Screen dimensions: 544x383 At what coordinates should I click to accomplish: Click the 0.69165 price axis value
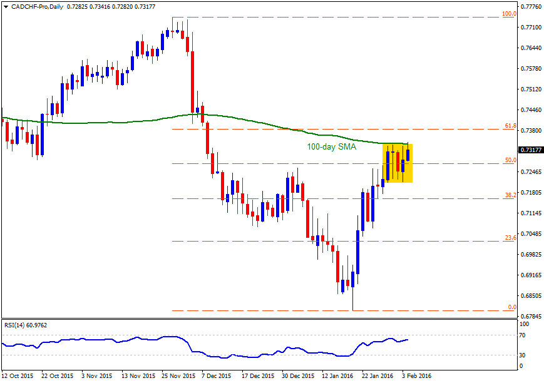tap(531, 275)
